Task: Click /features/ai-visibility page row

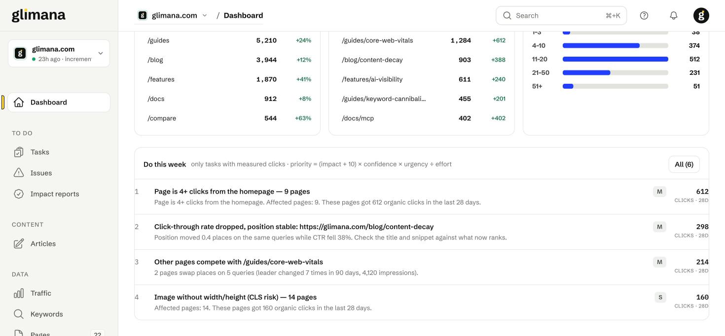Action: click(x=422, y=79)
